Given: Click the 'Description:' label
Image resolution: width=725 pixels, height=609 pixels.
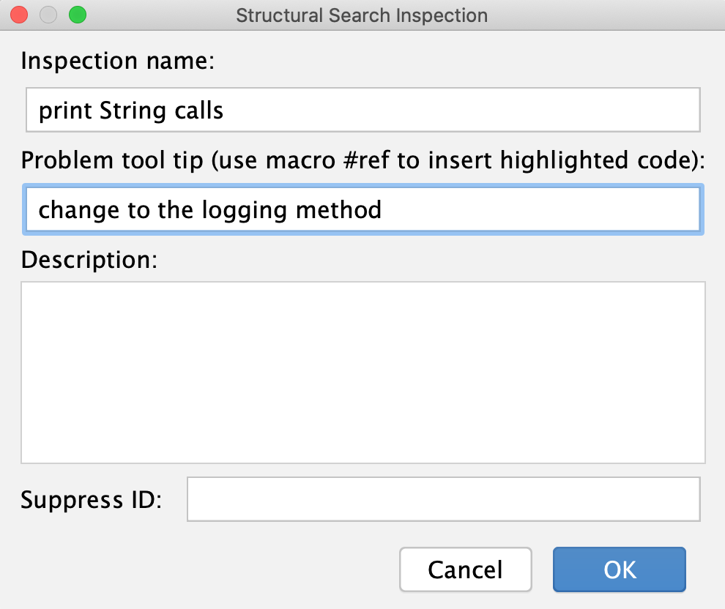Looking at the screenshot, I should pyautogui.click(x=88, y=260).
